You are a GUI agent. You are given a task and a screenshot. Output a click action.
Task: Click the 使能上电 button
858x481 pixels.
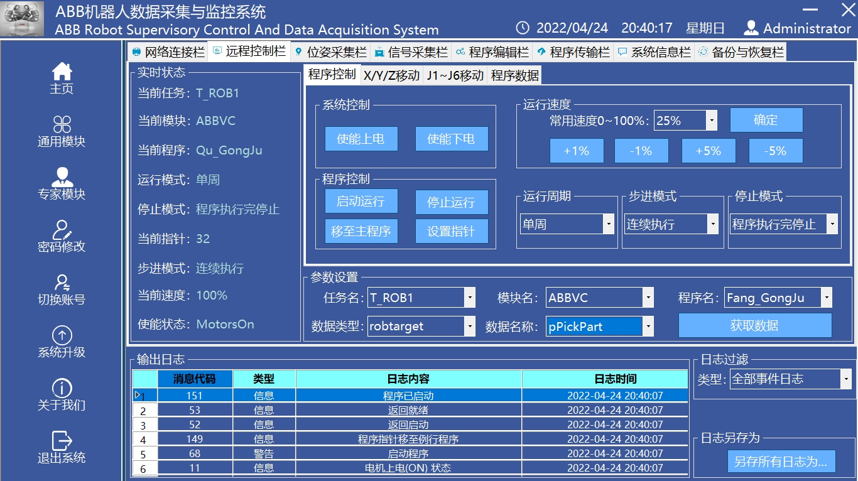click(361, 139)
